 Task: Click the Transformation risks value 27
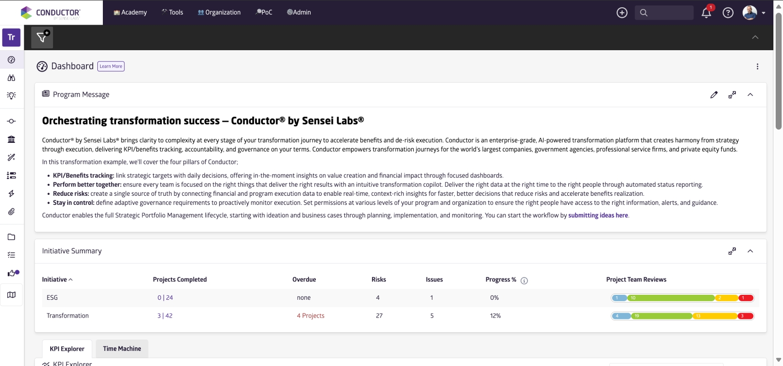click(379, 316)
